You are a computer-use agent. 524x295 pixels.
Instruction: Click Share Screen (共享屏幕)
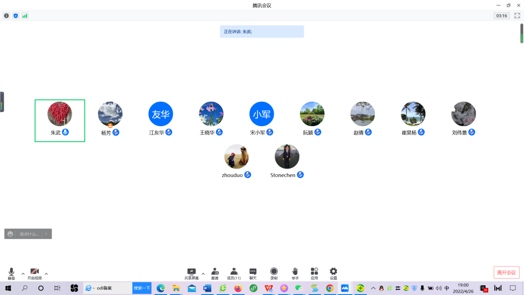[191, 273]
